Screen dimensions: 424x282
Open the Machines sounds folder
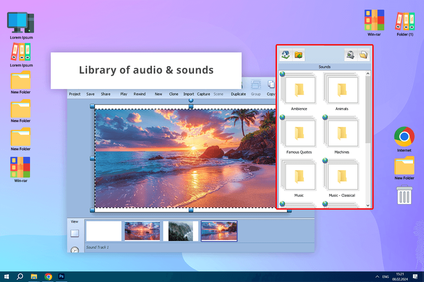click(341, 134)
